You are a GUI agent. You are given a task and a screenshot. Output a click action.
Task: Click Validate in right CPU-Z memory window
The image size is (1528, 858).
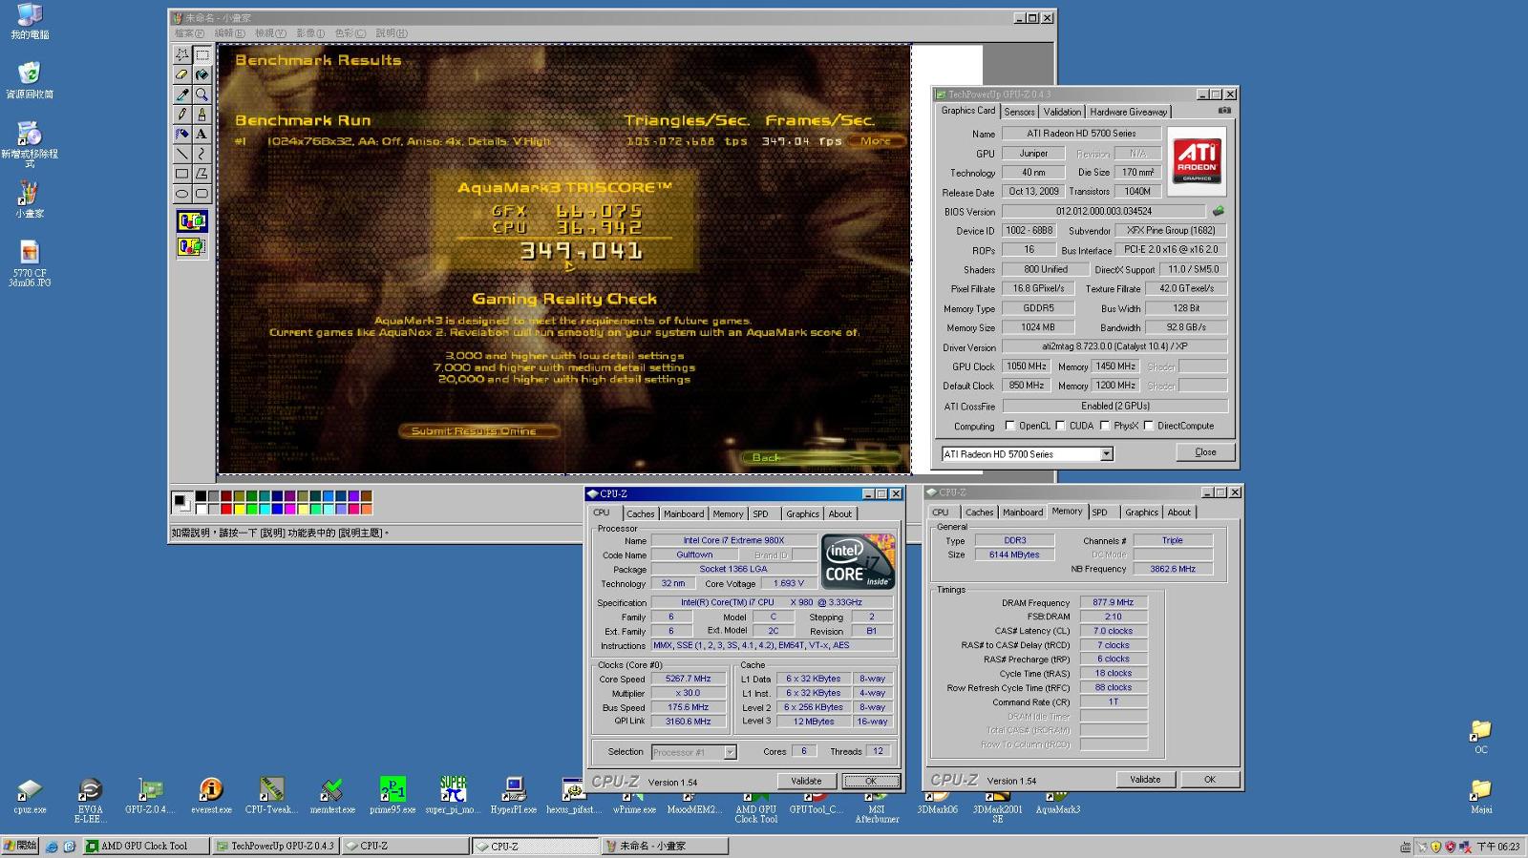point(1145,780)
